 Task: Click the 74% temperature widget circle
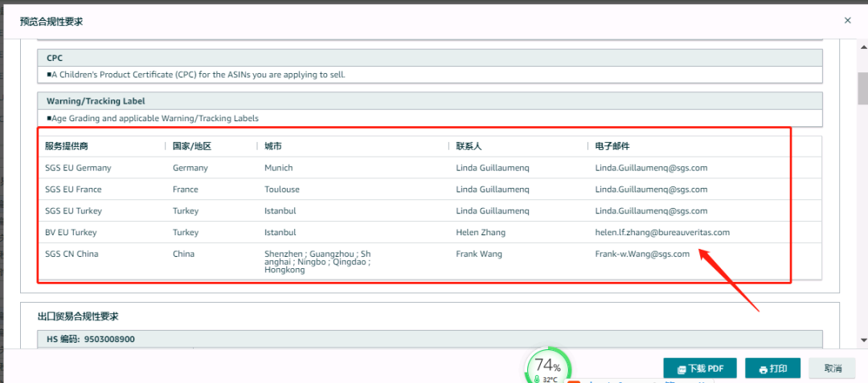pos(548,367)
